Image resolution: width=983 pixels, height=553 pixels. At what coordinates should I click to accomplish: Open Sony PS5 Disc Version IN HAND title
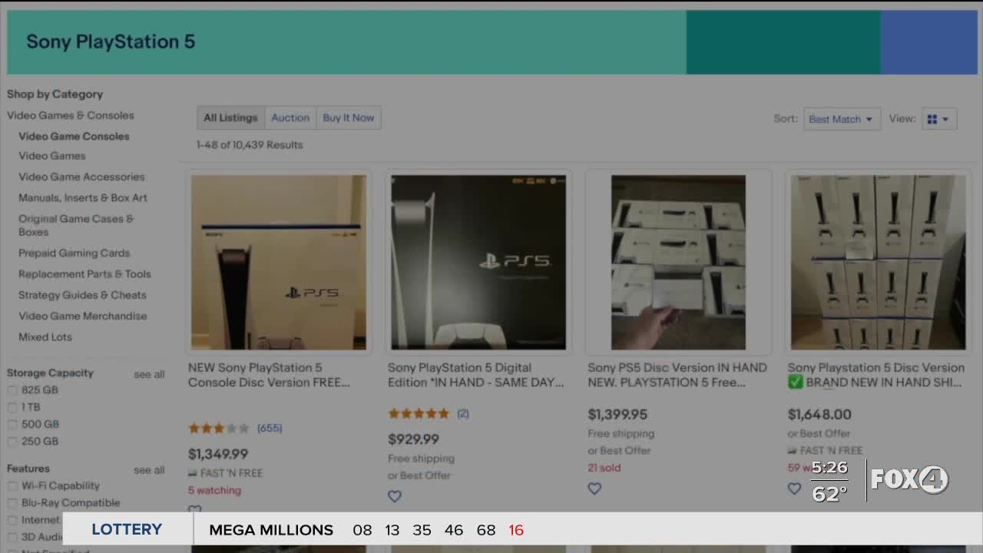(677, 375)
